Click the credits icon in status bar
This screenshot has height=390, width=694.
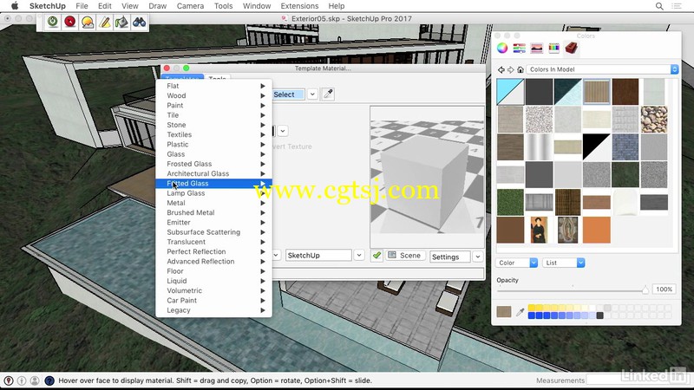tap(22, 380)
